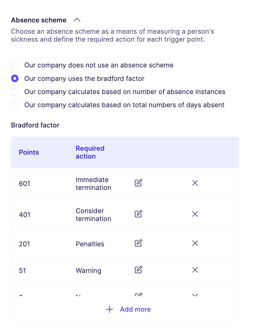Choose number of absence instances option
This screenshot has height=333, width=255.
(15, 92)
